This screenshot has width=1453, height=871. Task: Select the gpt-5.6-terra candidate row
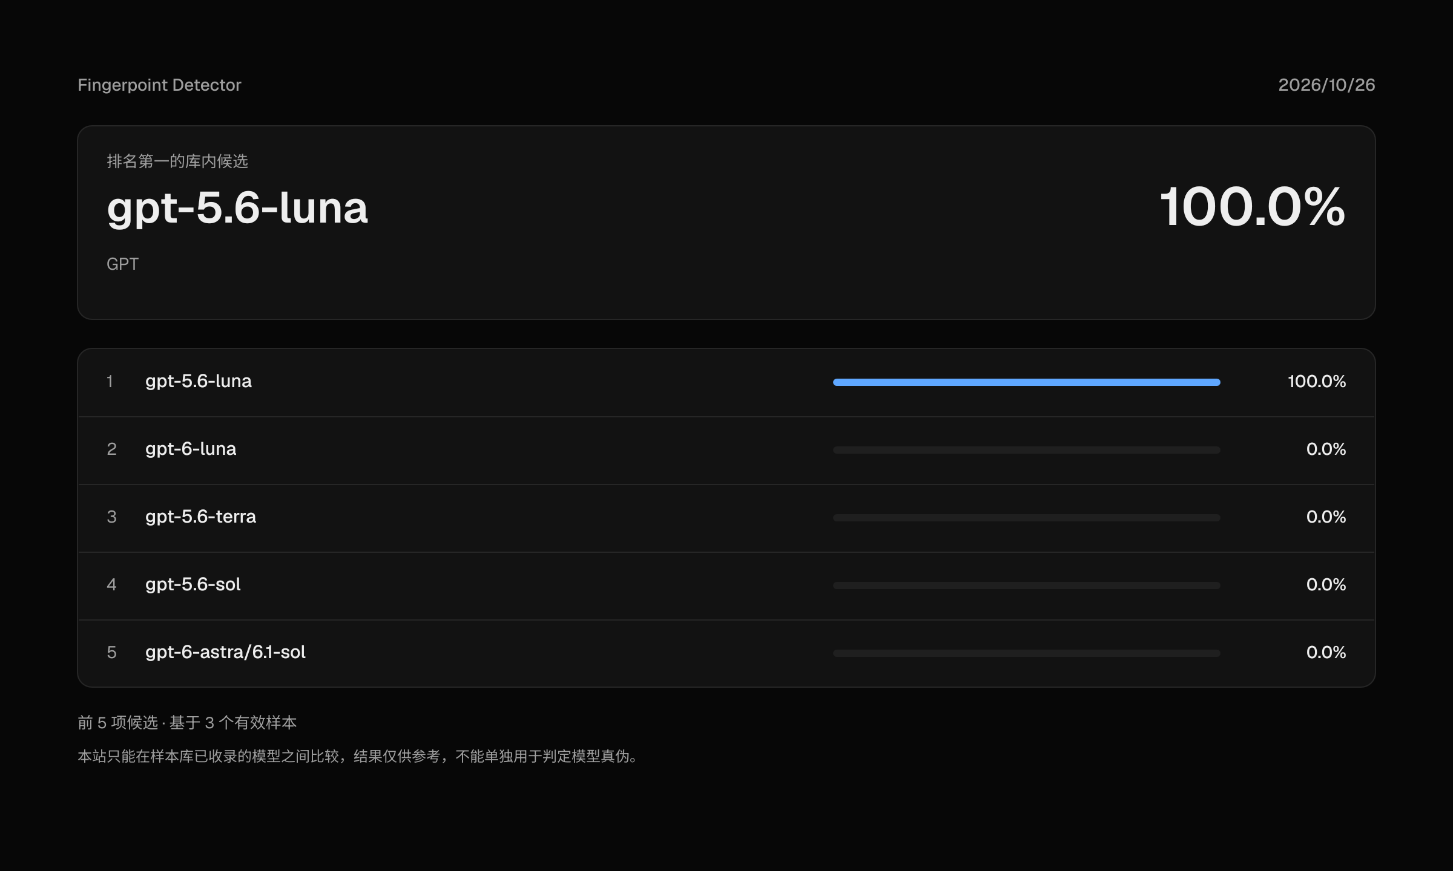pyautogui.click(x=726, y=518)
